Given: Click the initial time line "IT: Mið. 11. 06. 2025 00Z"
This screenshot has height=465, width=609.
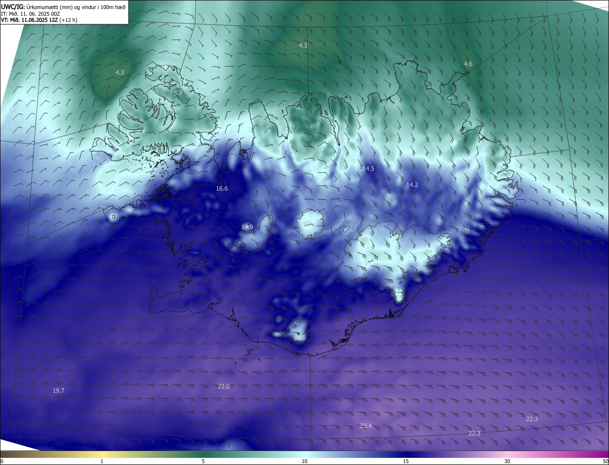Looking at the screenshot, I should tap(30, 14).
